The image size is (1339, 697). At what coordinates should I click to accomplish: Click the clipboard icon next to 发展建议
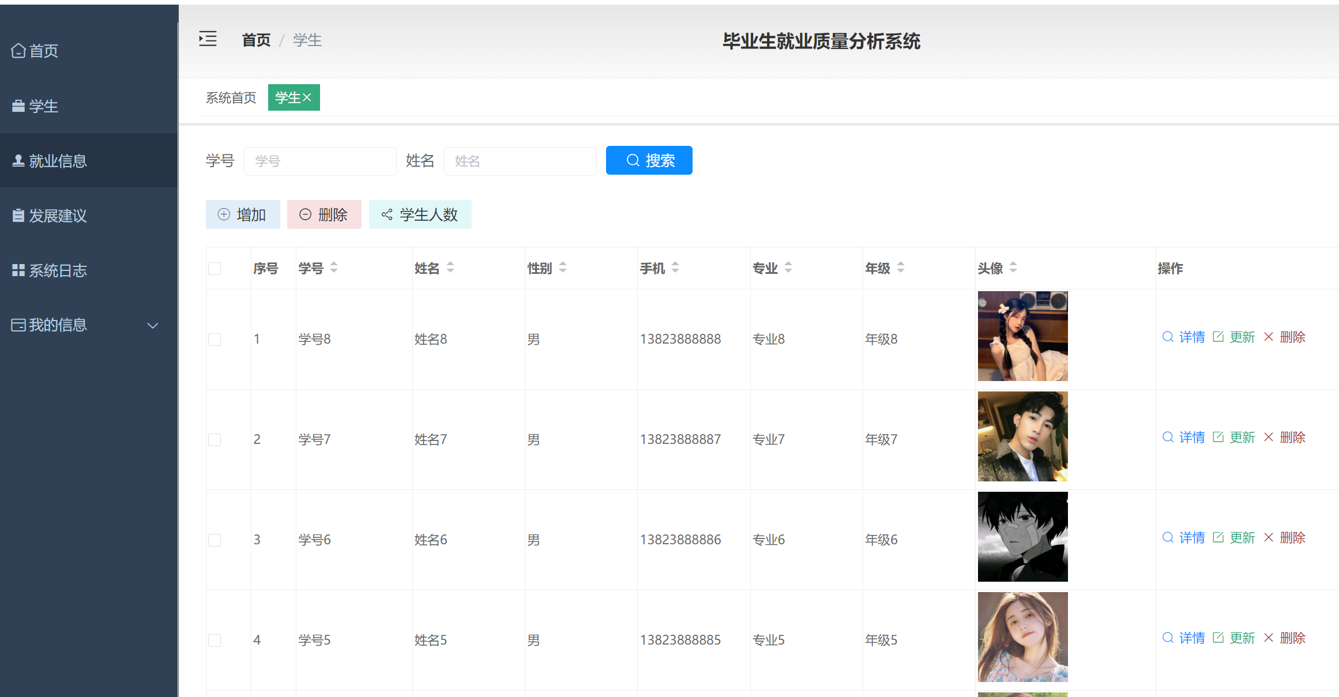(18, 216)
